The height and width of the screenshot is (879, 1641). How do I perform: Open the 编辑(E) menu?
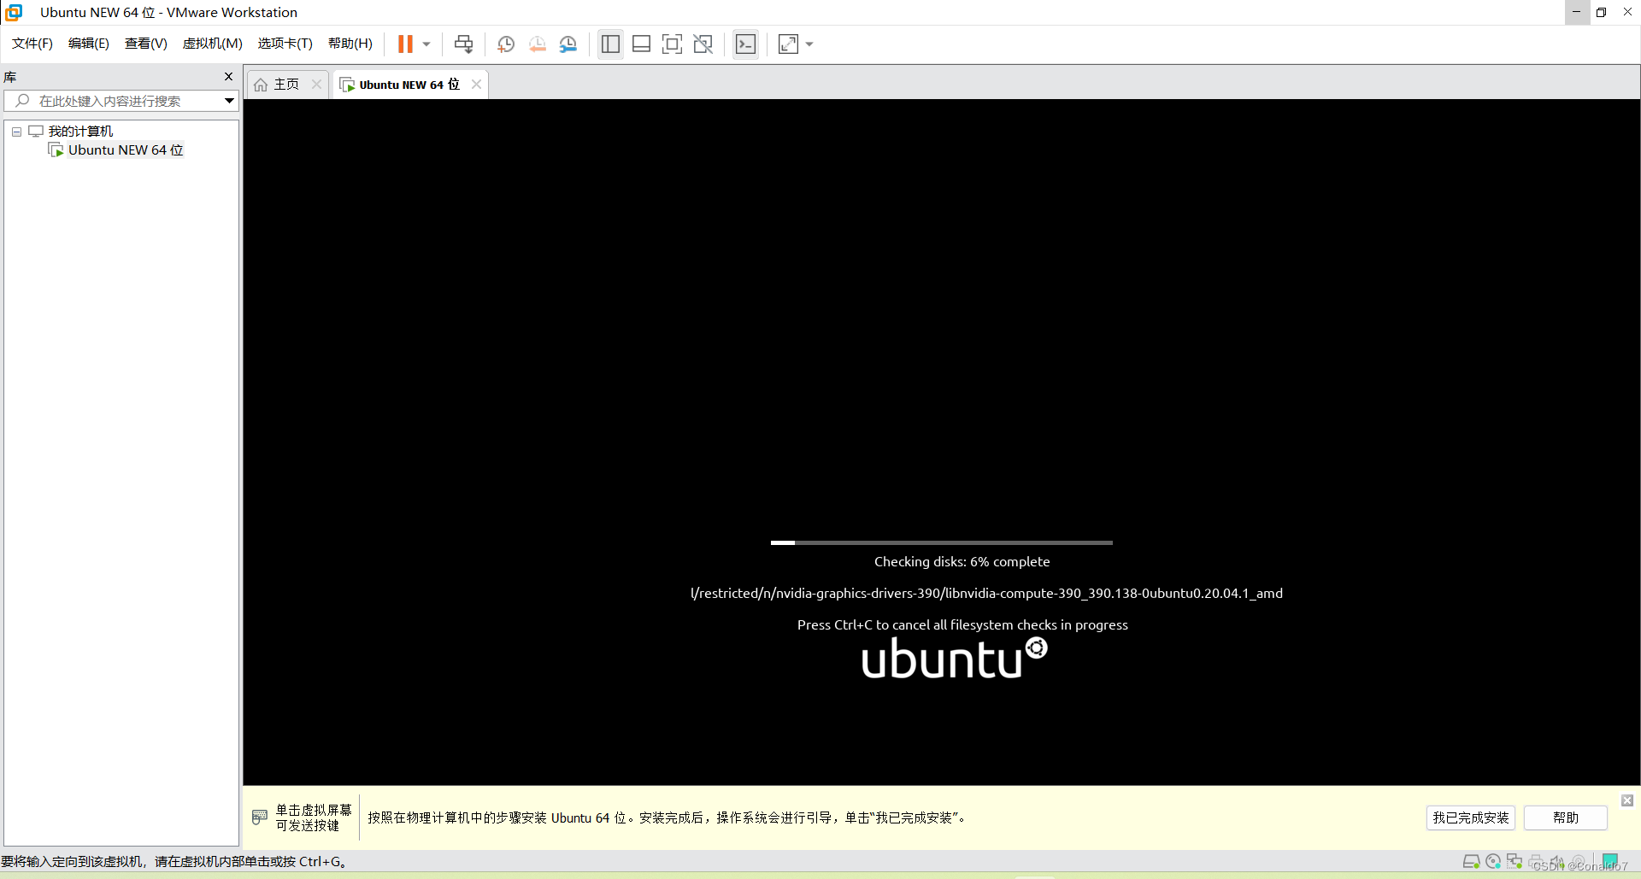(89, 44)
